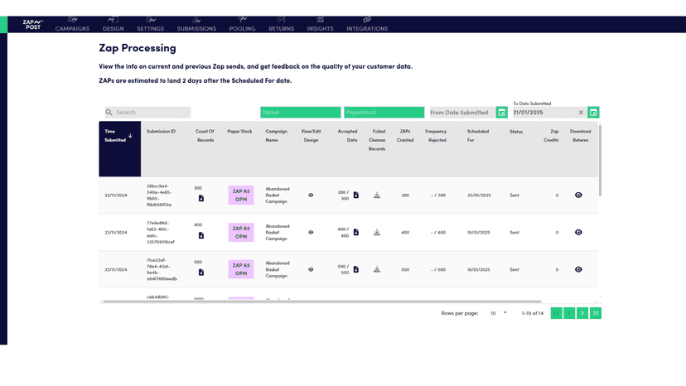View the design for the 400-record submission
The image size is (686, 386).
(x=311, y=233)
